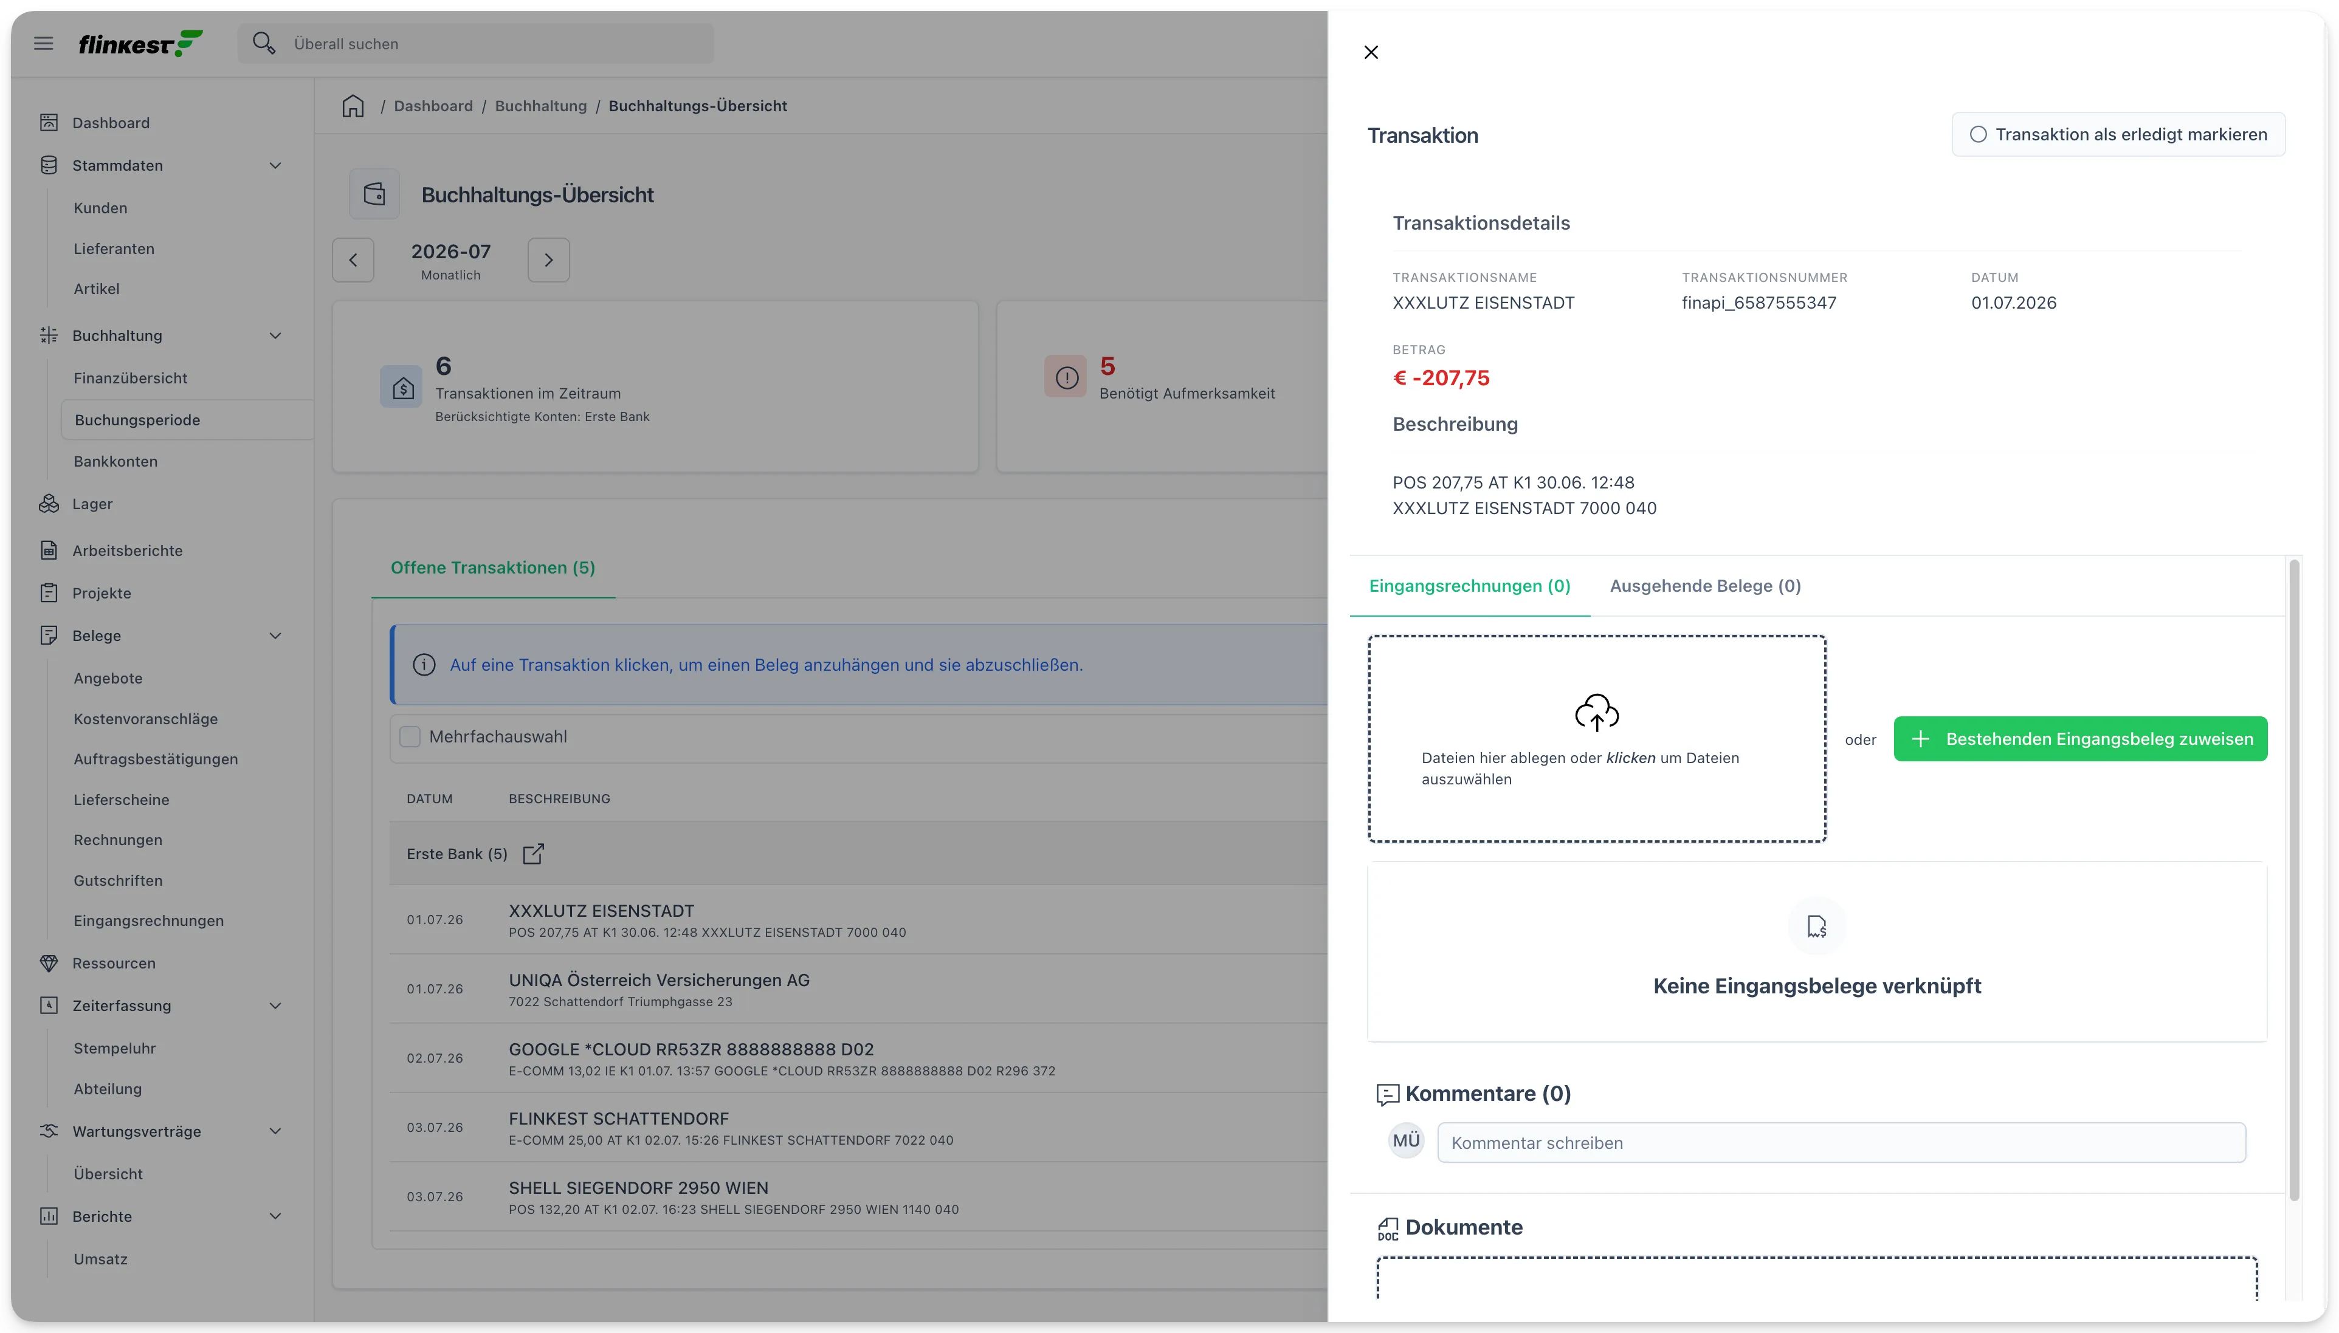This screenshot has height=1333, width=2339.
Task: Click the Lager boxes icon
Action: click(x=49, y=504)
